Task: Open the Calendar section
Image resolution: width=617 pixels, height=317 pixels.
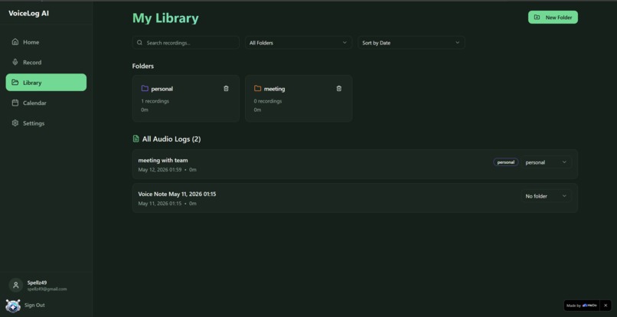Action: pos(46,103)
